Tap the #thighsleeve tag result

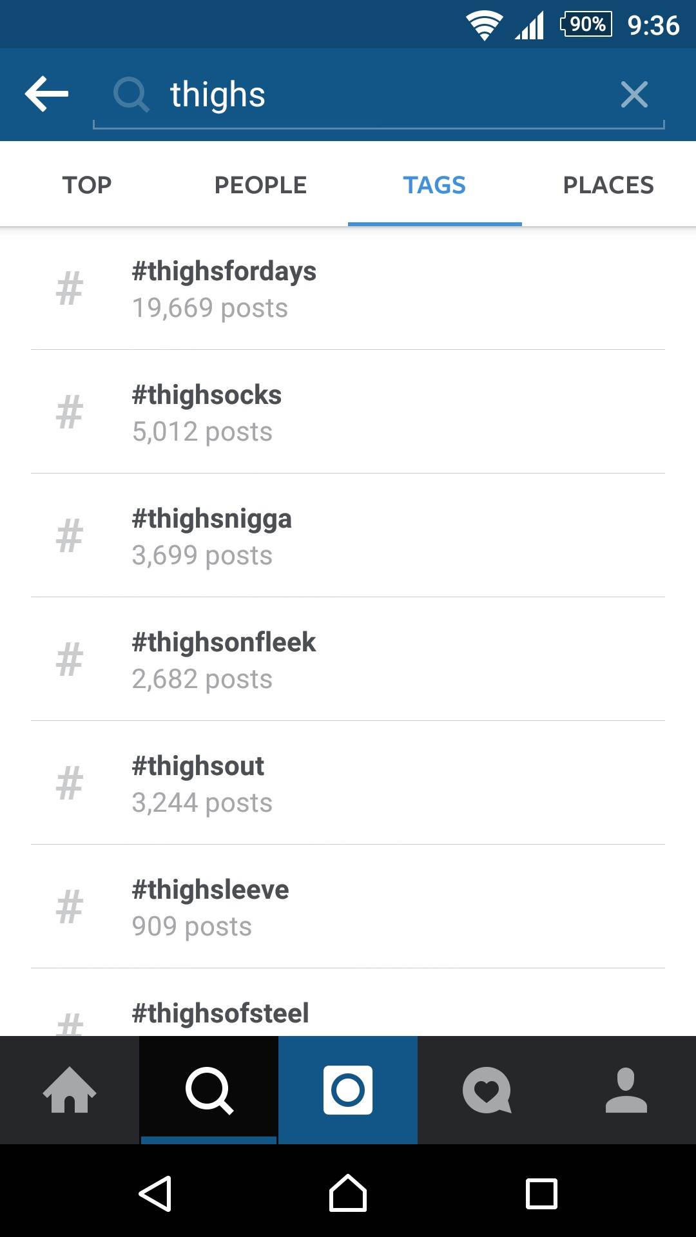348,907
